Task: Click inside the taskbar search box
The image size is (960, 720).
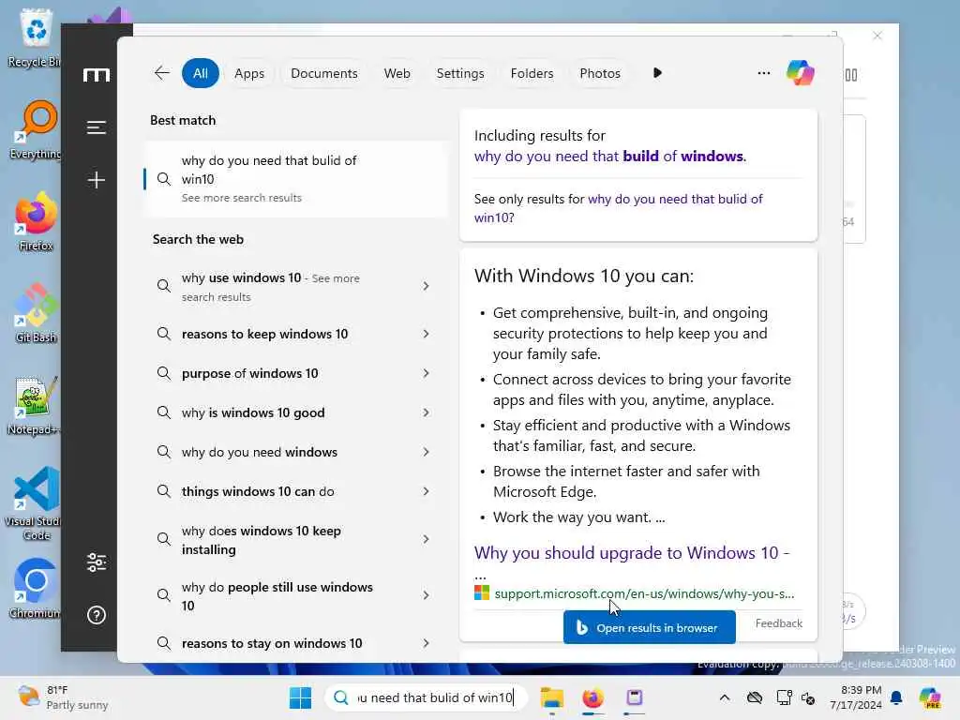Action: [x=427, y=697]
